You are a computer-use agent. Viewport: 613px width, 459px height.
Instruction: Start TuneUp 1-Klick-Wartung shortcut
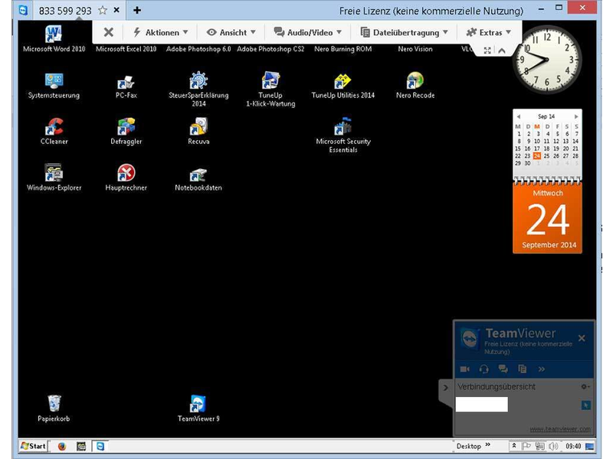(x=270, y=90)
